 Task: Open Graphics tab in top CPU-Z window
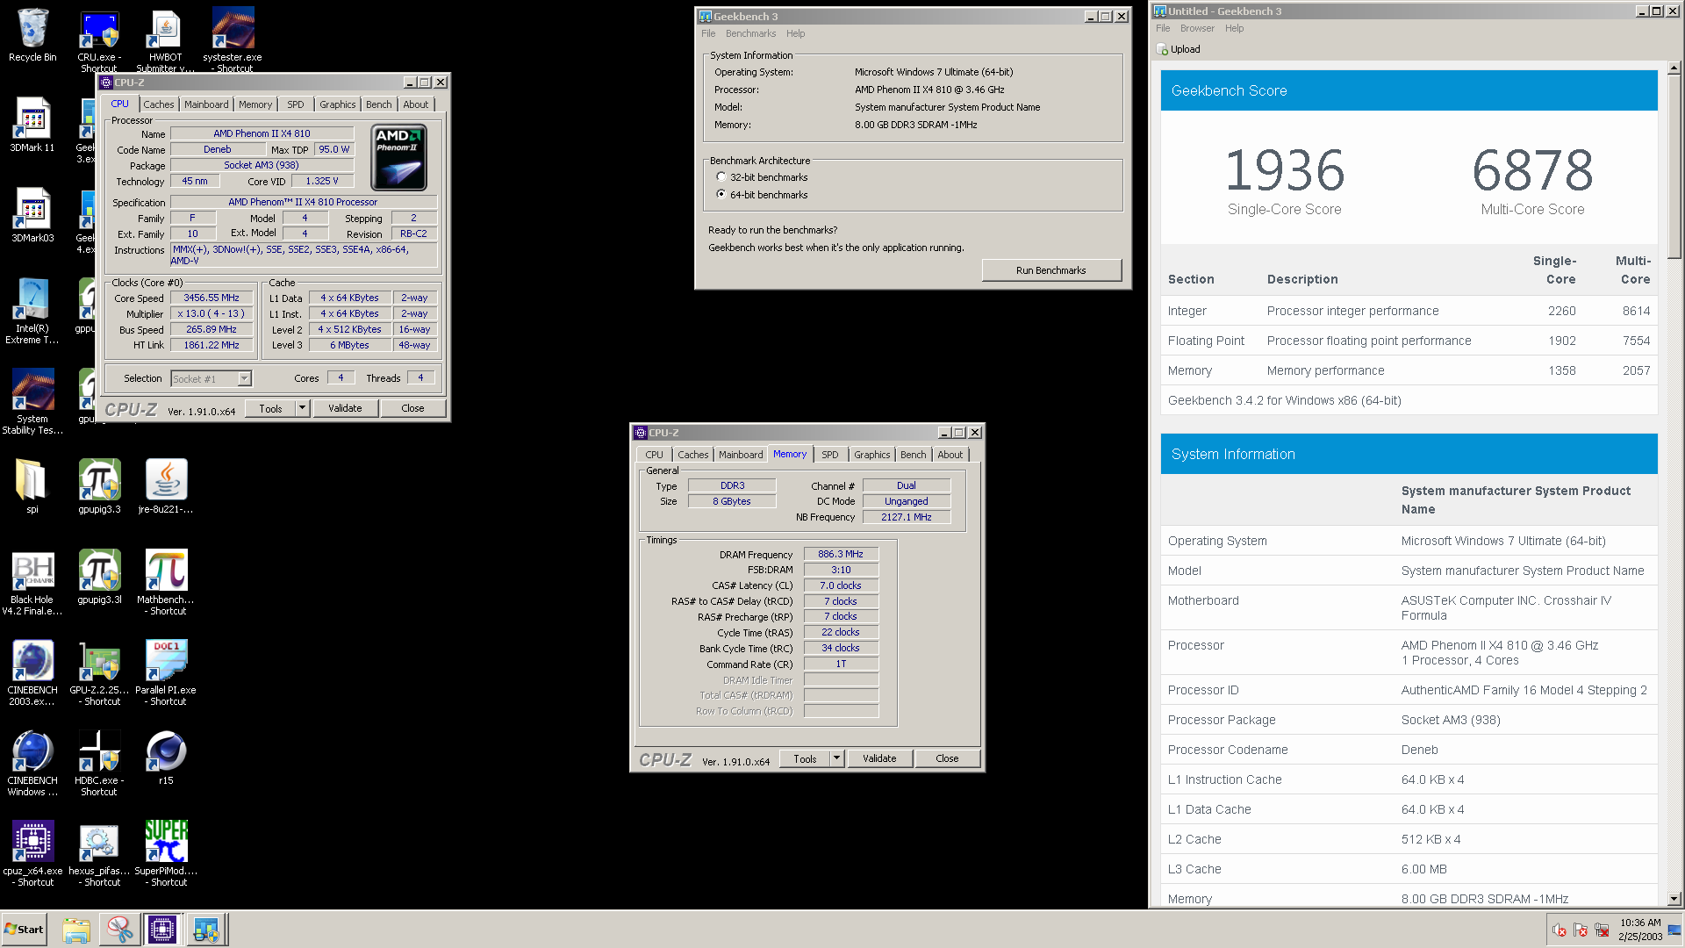338,104
